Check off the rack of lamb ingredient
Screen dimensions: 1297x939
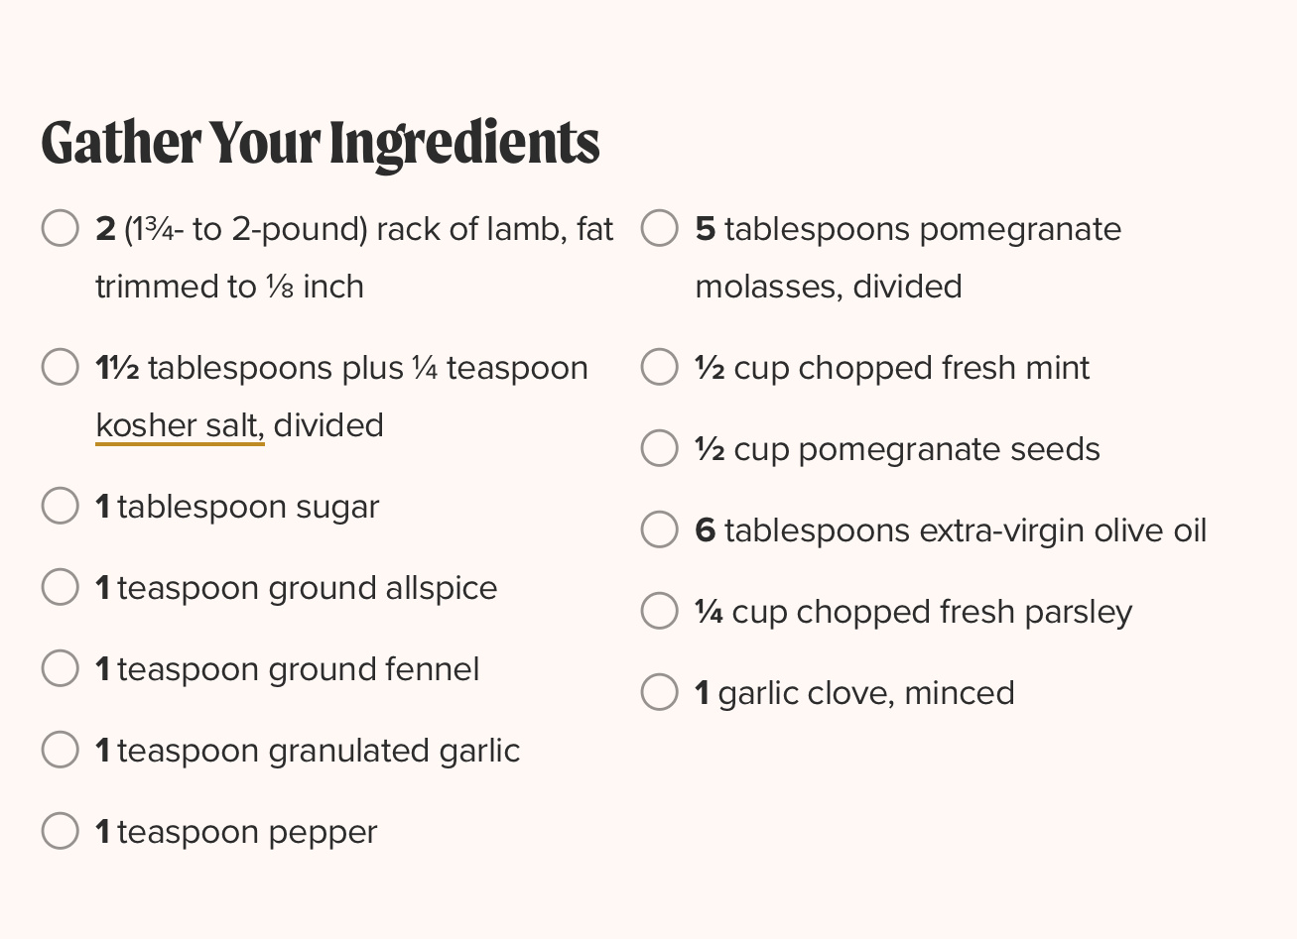tap(61, 228)
